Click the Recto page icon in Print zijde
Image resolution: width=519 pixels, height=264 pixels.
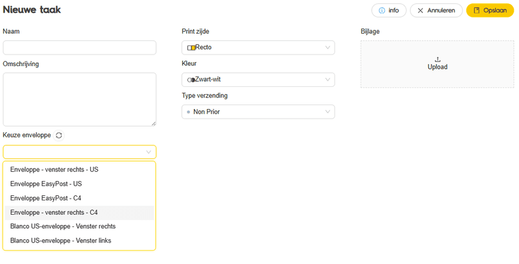(191, 47)
